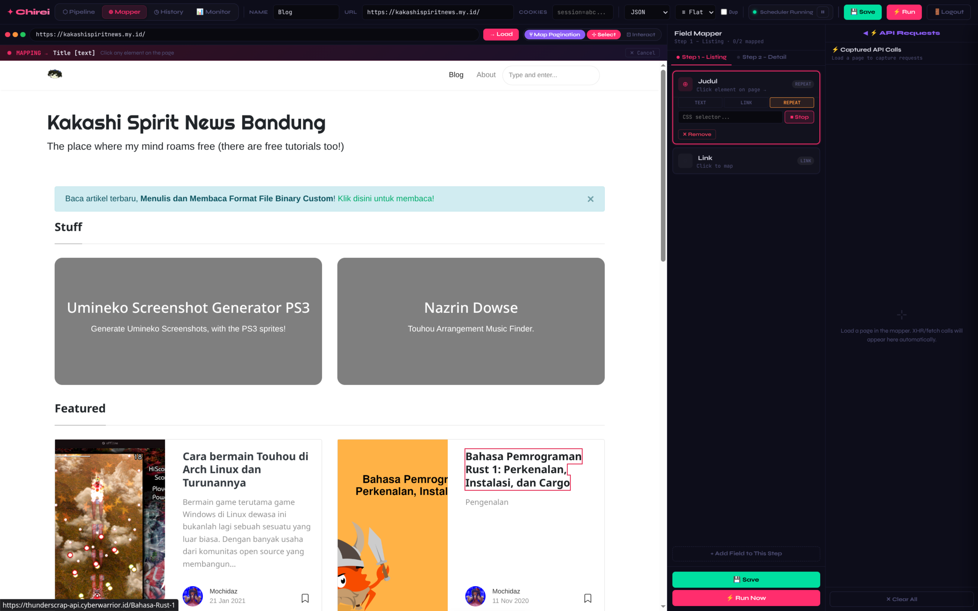Click the Kakashi site logo avatar
Image resolution: width=978 pixels, height=611 pixels.
click(55, 74)
